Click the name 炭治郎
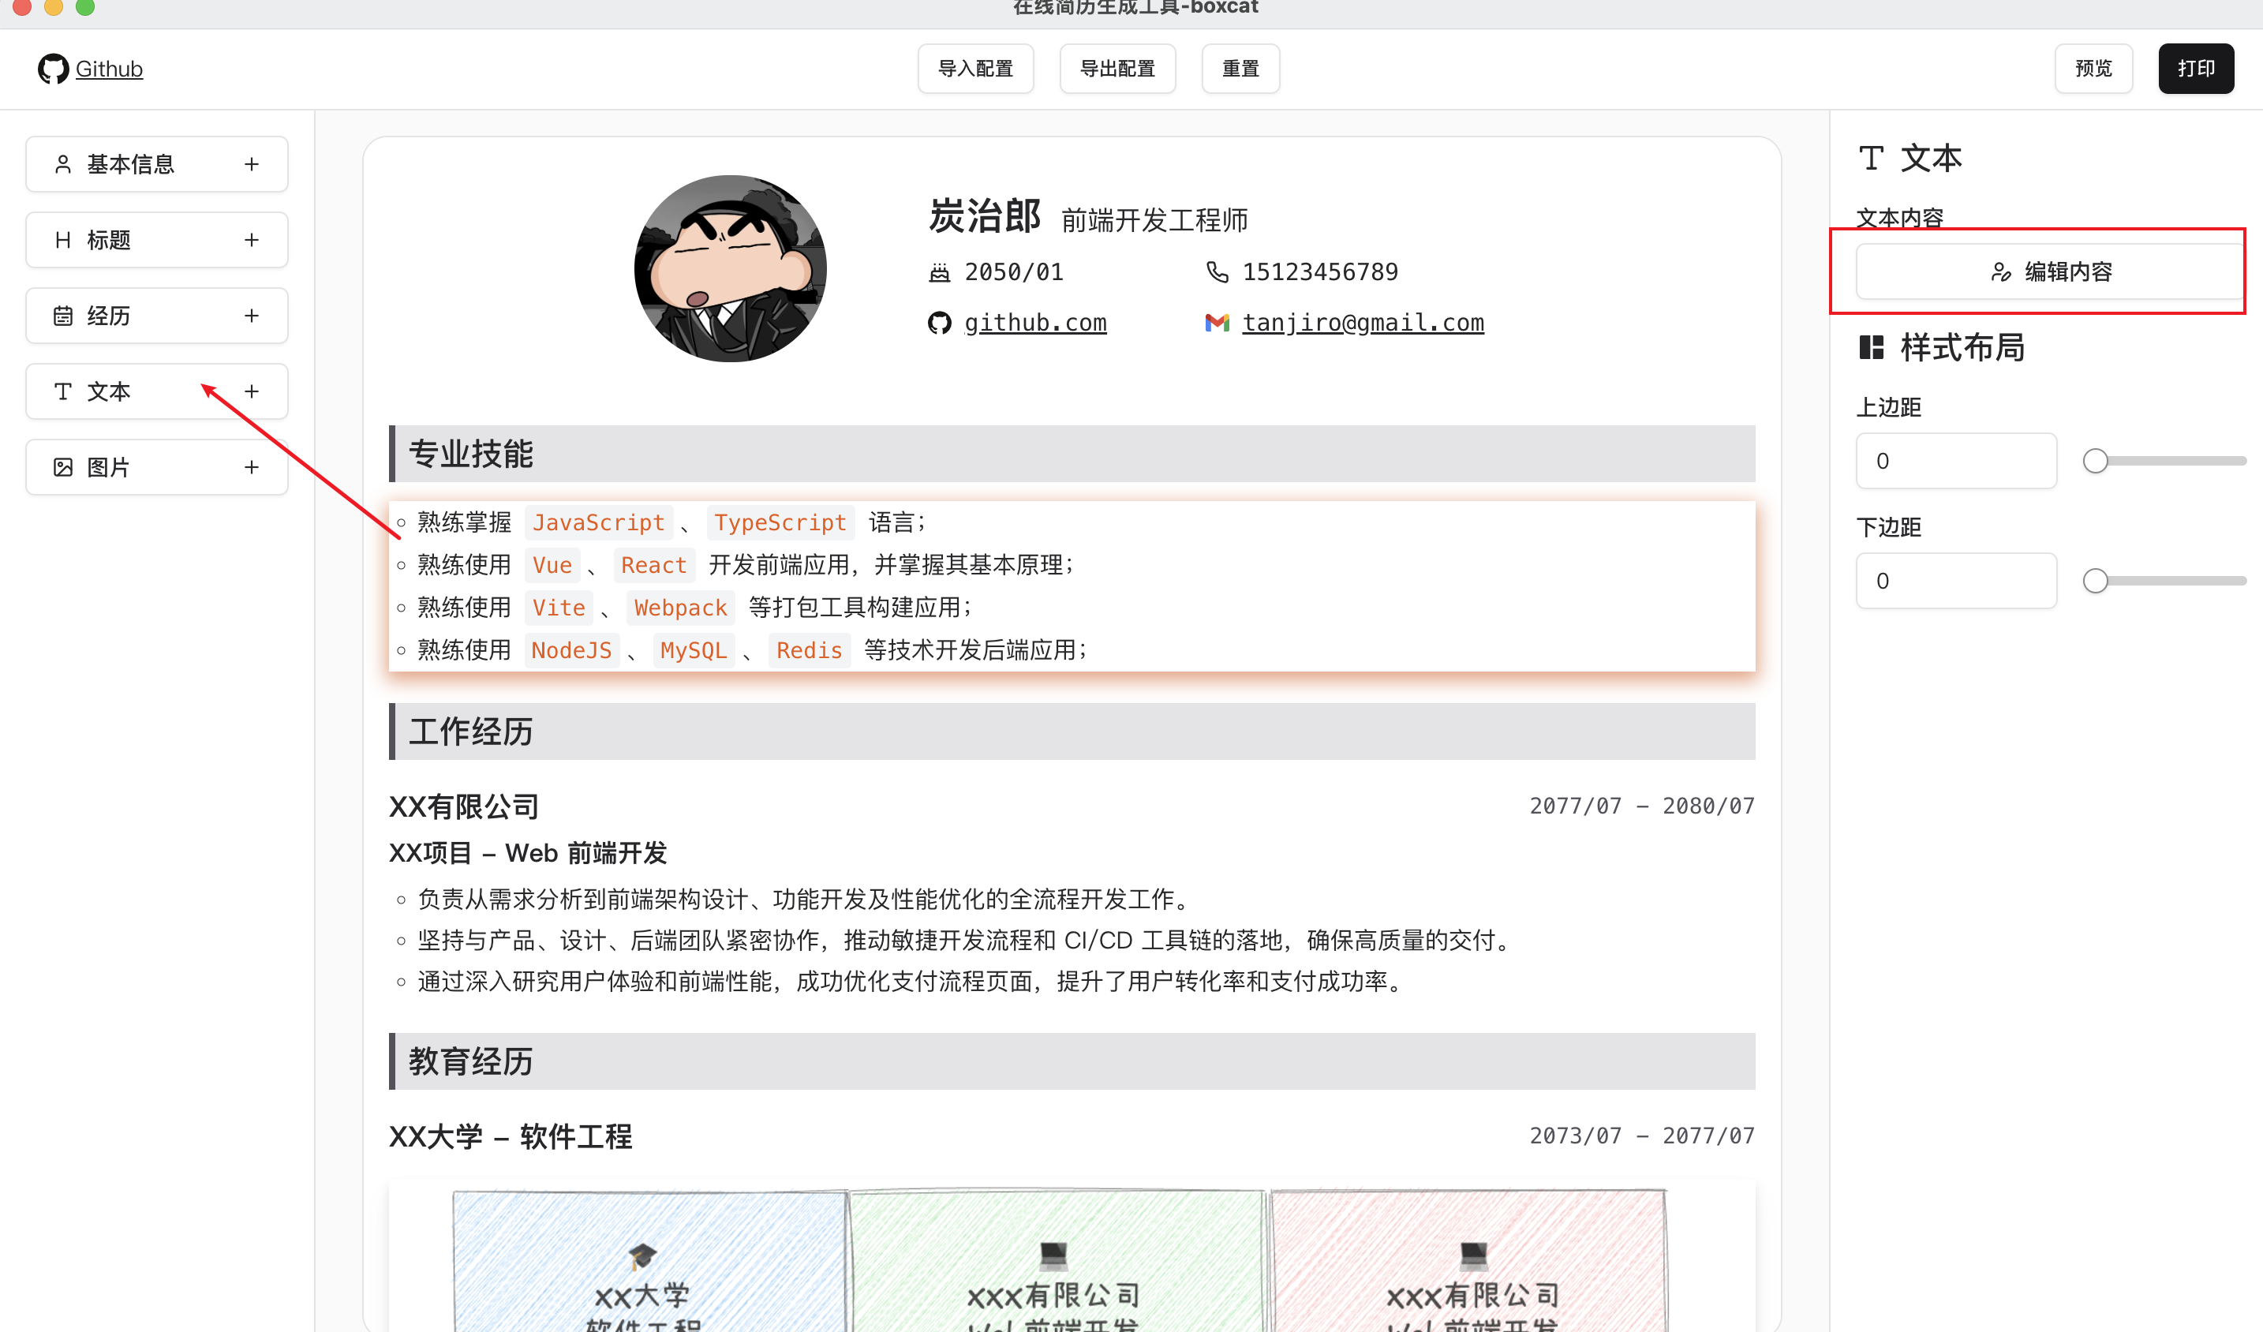Viewport: 2263px width, 1332px height. tap(984, 216)
